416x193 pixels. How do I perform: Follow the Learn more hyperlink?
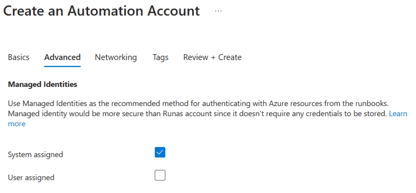pyautogui.click(x=398, y=114)
